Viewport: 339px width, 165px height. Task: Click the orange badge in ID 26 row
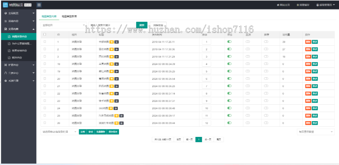click(116, 123)
